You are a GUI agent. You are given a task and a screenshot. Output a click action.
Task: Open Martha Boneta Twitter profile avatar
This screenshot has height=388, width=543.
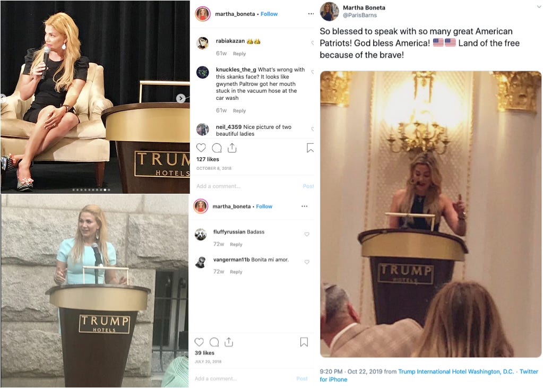tap(329, 12)
